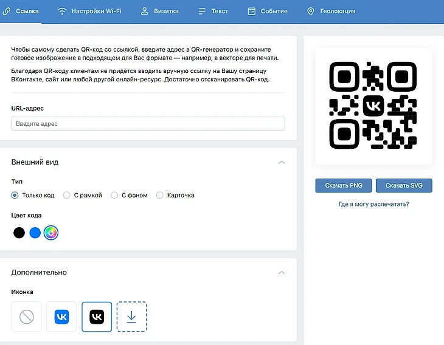The width and height of the screenshot is (444, 345).
Task: Choose the С рамкой type
Action: pos(82,196)
